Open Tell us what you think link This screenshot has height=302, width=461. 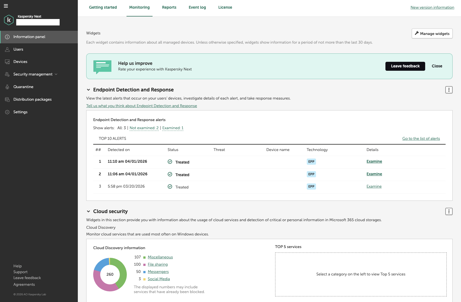click(142, 106)
